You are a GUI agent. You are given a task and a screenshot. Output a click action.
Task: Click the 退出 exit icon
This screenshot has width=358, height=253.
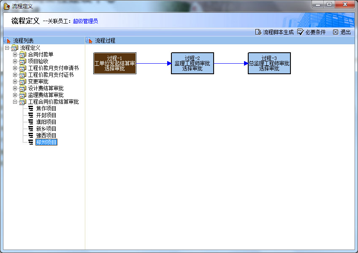[x=336, y=32]
